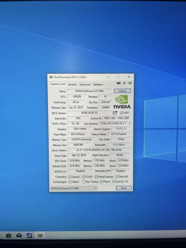Click Bus Width value 128 bit
The image size is (186, 248).
click(x=121, y=139)
